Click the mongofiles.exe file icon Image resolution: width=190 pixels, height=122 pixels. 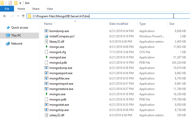46,78
